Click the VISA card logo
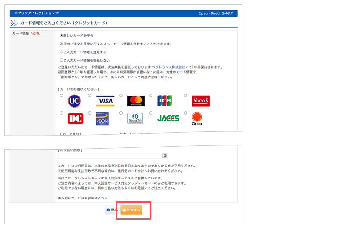 pos(105,101)
